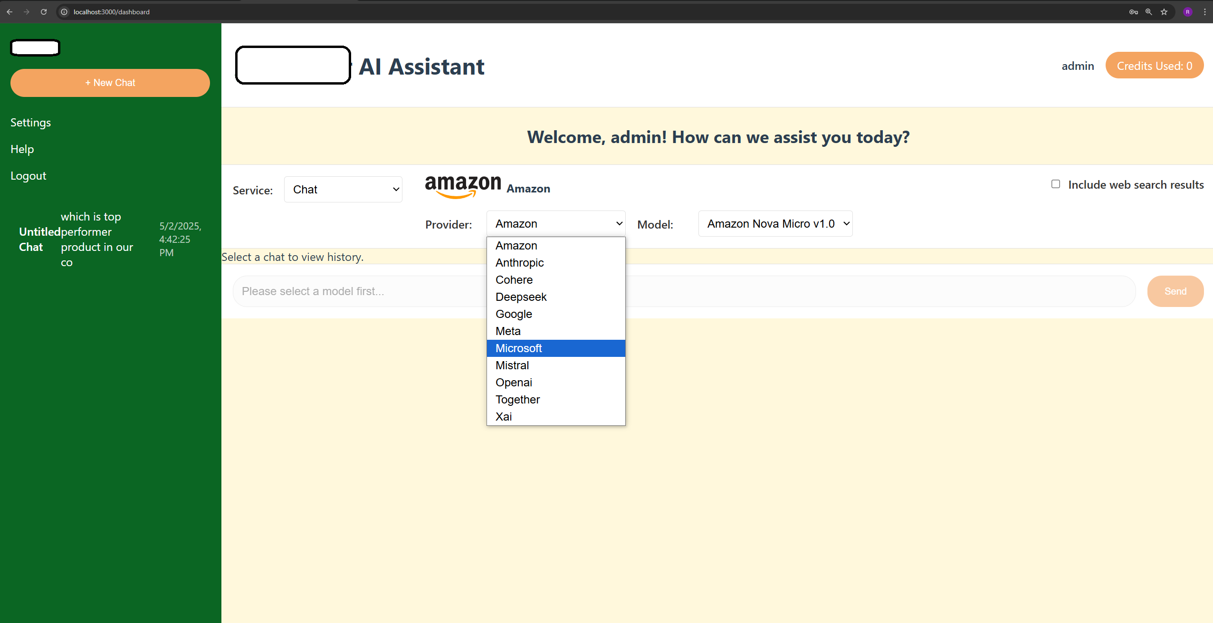Collapse the Provider dropdown showing Amazon
This screenshot has height=623, width=1213.
coord(555,223)
